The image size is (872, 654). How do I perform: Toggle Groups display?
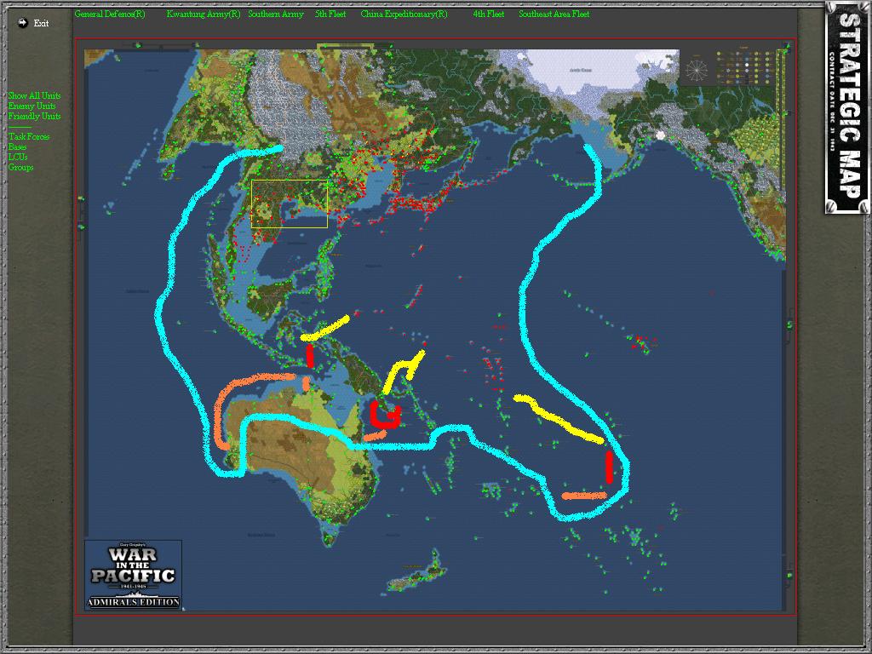(20, 167)
